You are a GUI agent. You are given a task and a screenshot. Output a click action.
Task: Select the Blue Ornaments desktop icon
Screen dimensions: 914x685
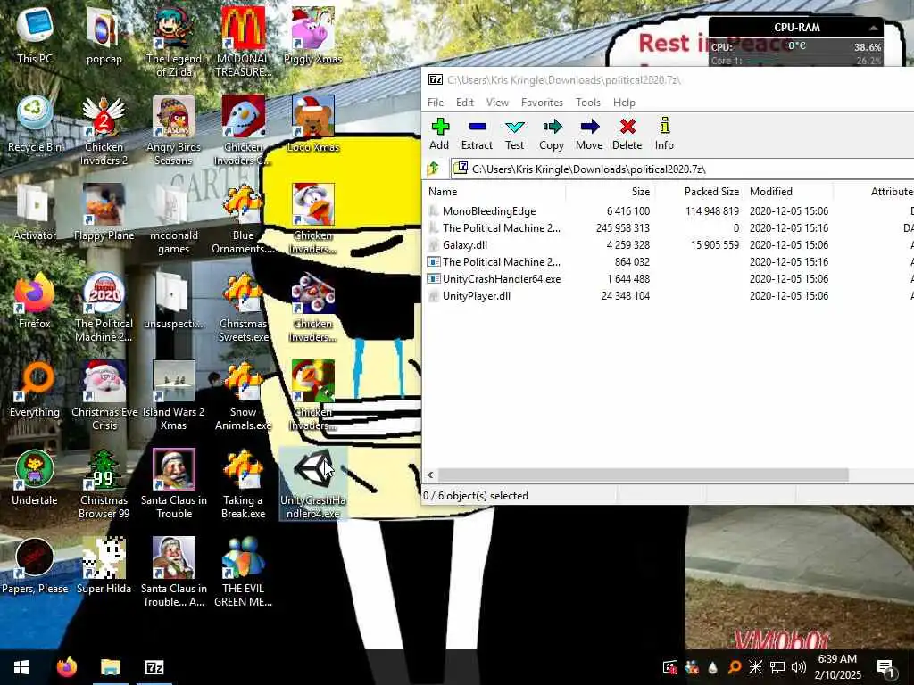click(x=243, y=219)
